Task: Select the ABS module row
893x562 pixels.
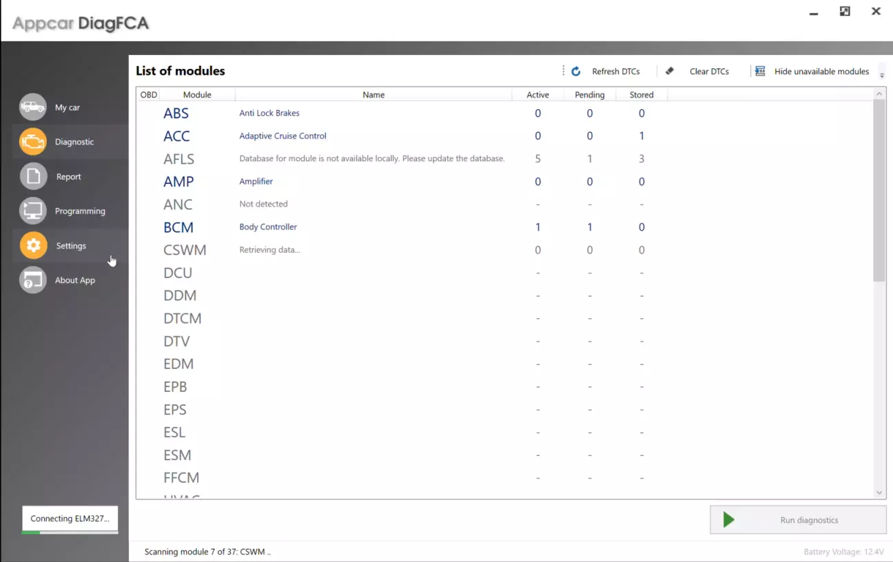Action: 176,114
